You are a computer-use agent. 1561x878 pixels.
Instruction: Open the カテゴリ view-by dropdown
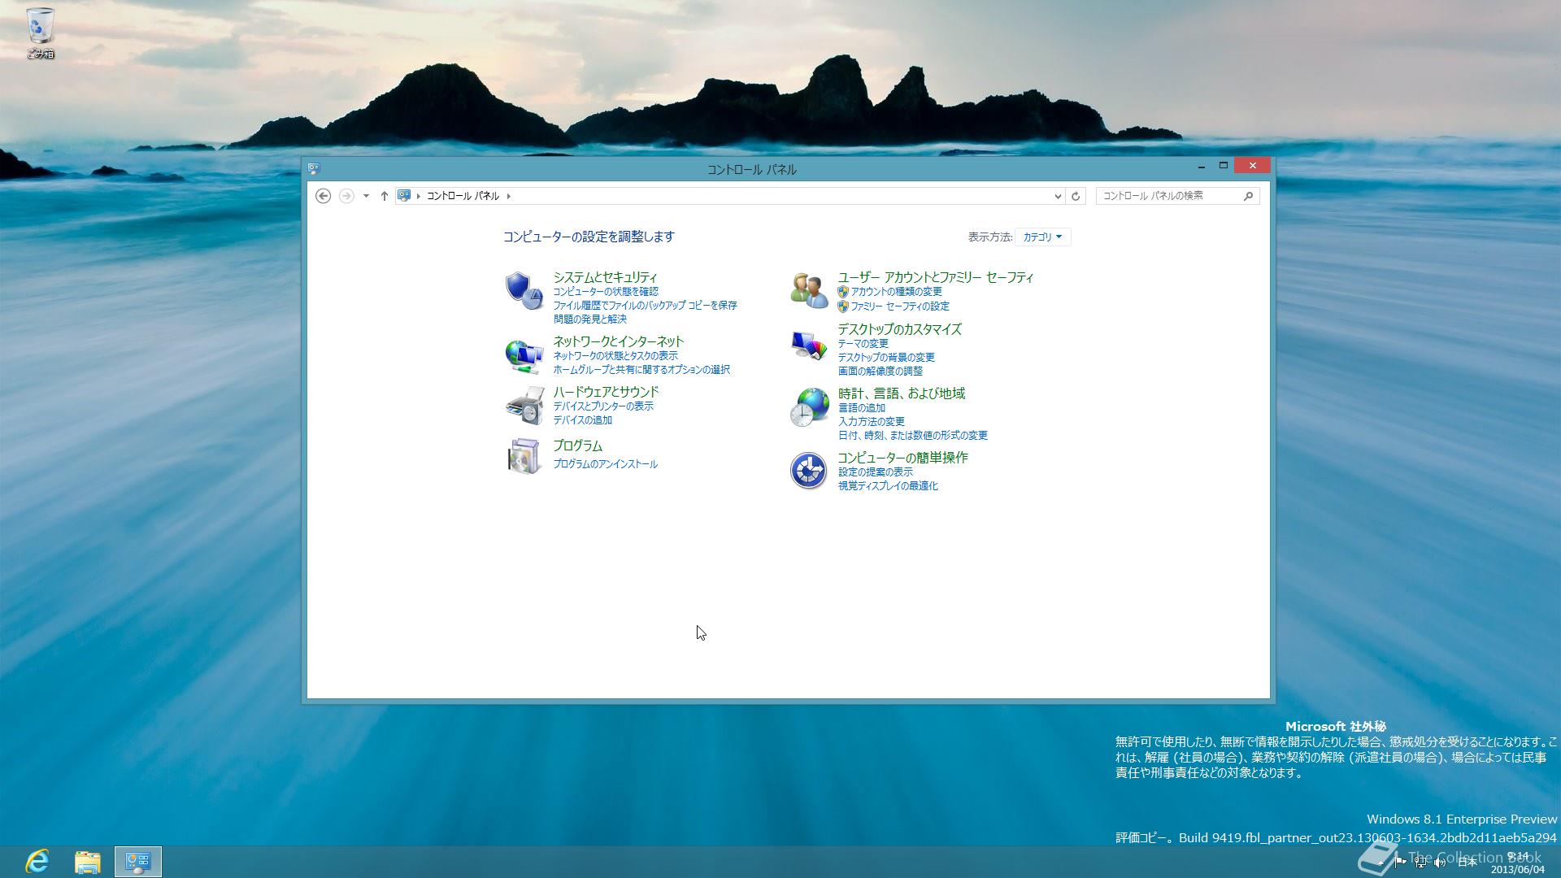pos(1042,237)
